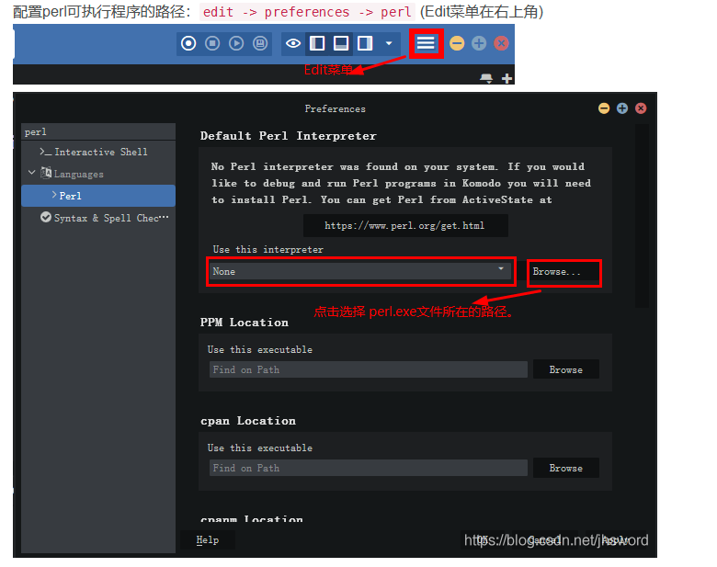The image size is (717, 567).
Task: Play last recorded macro using the play icon
Action: tap(236, 43)
